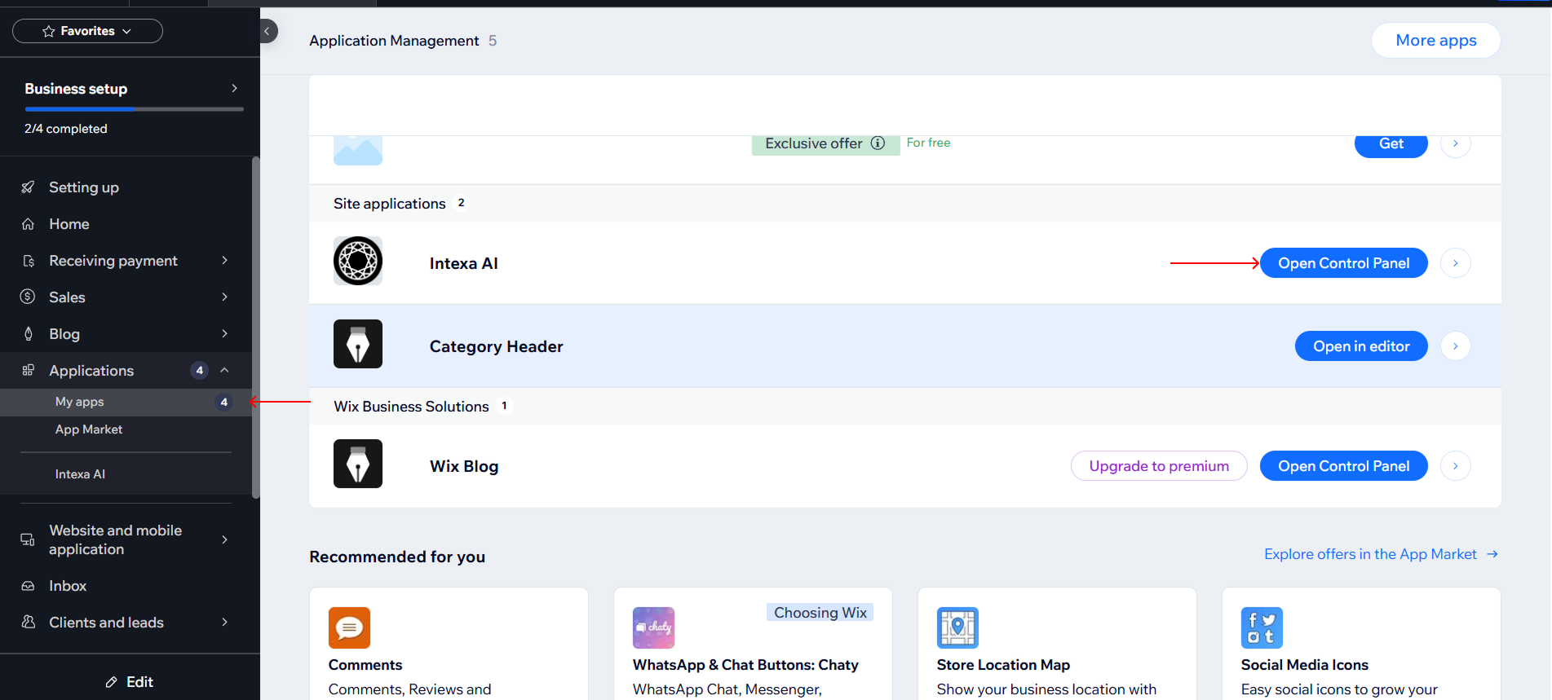Click the Intexa AI app logo icon
1552x700 pixels.
point(357,261)
